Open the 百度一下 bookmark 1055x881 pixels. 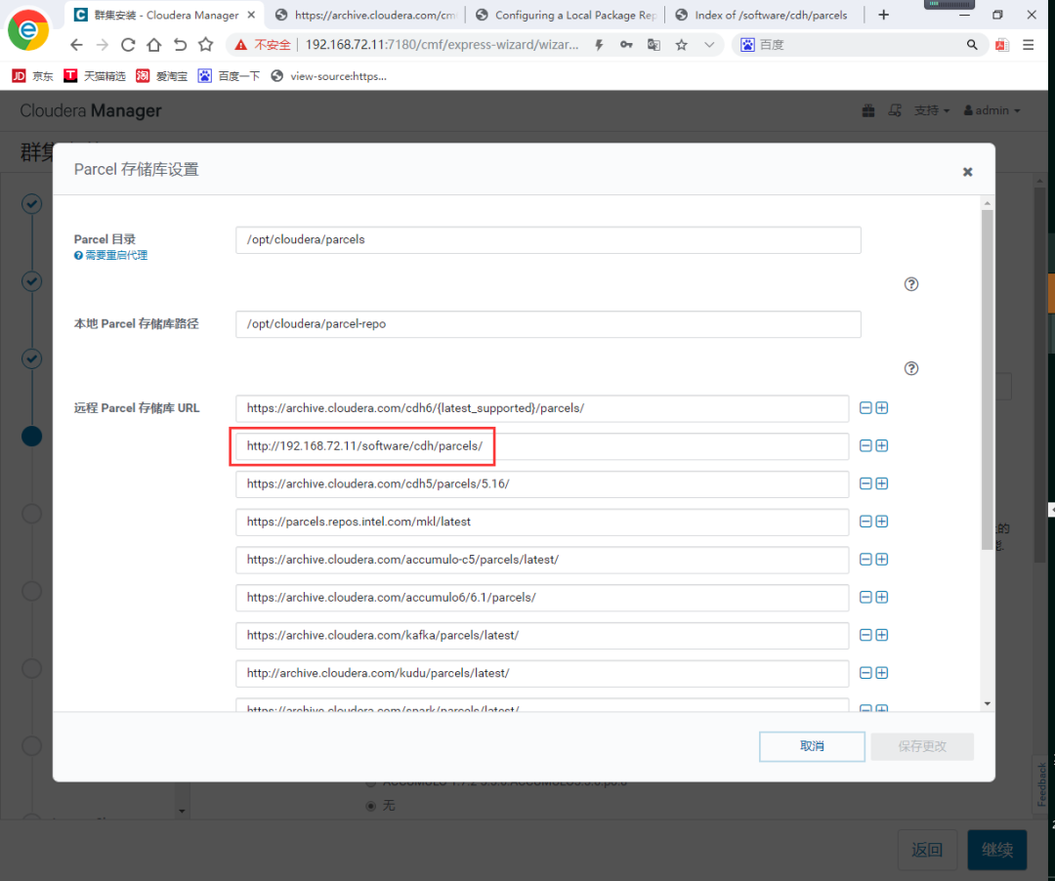point(229,76)
